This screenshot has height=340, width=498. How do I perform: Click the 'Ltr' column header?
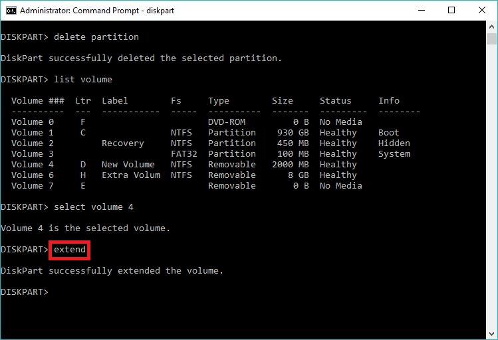click(83, 101)
